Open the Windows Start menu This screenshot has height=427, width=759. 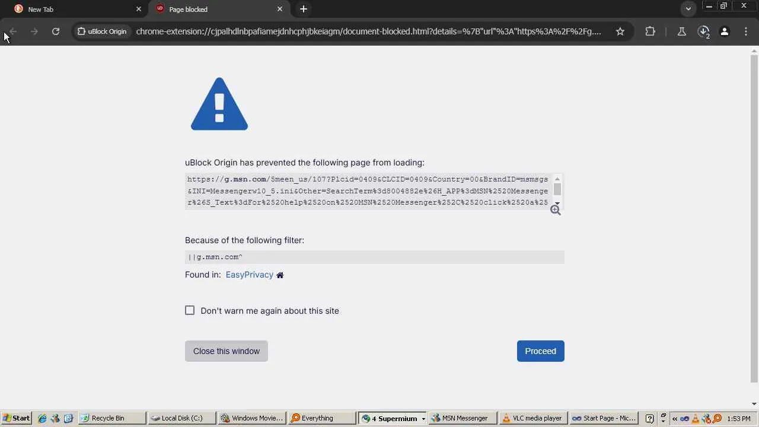pyautogui.click(x=16, y=418)
